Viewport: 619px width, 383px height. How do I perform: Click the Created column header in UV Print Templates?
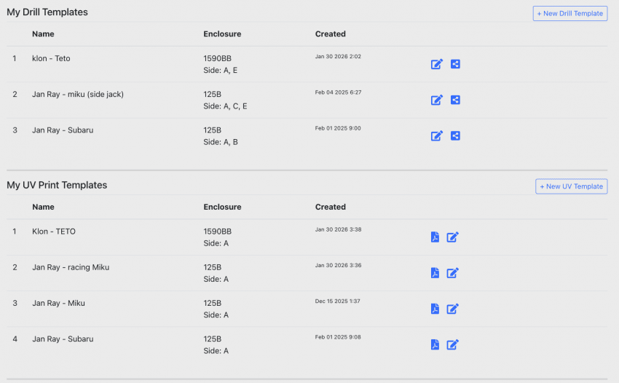pyautogui.click(x=330, y=207)
